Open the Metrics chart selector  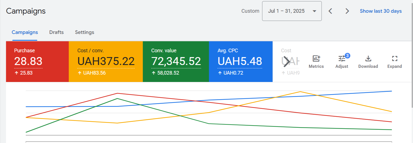[316, 62]
